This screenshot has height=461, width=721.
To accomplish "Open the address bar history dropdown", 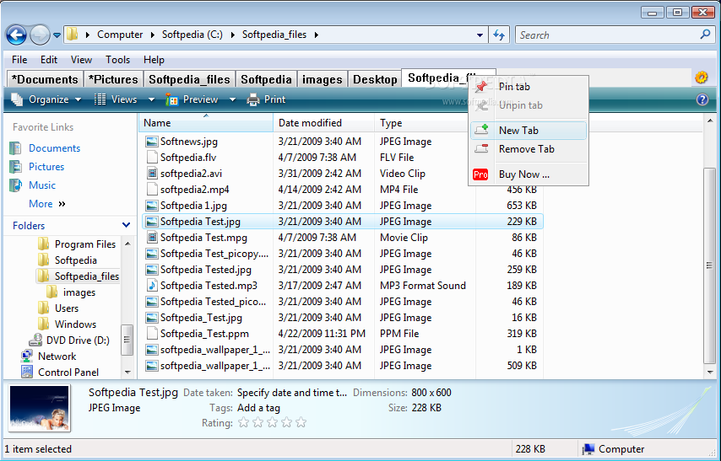I will point(480,35).
